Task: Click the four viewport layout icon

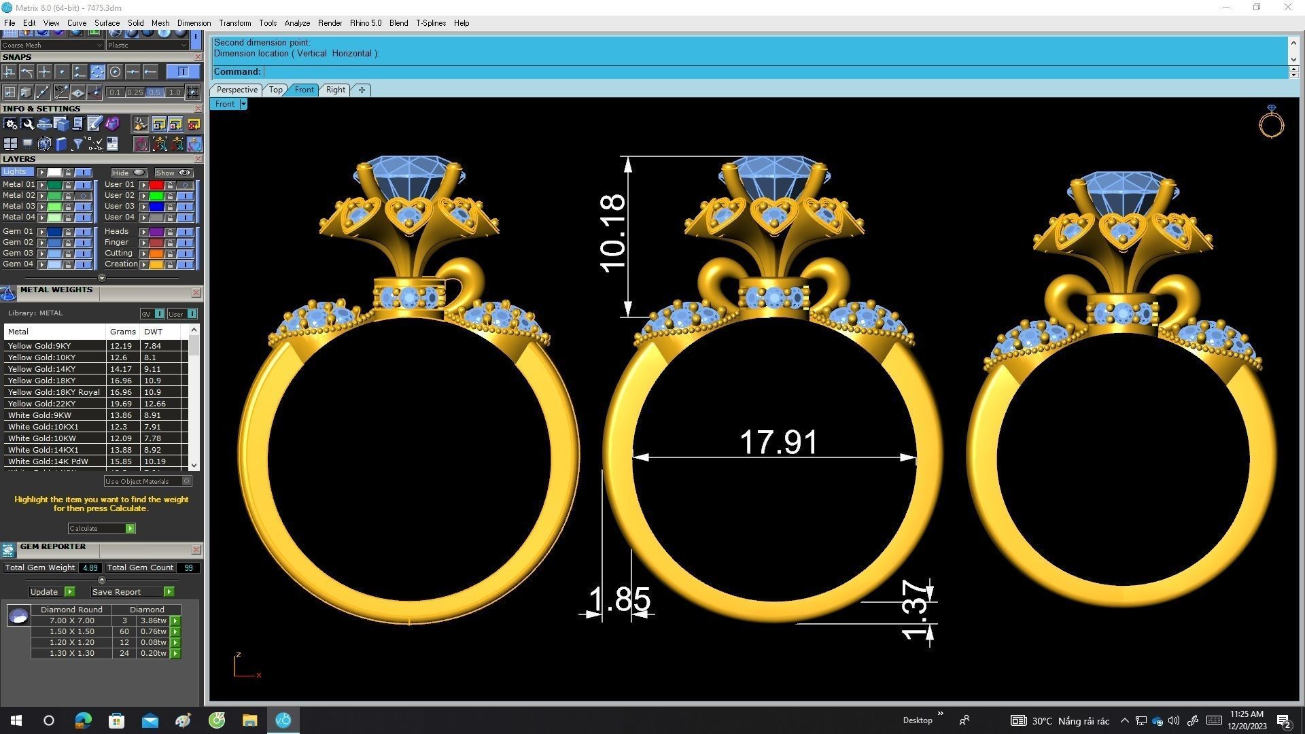Action: (x=10, y=143)
